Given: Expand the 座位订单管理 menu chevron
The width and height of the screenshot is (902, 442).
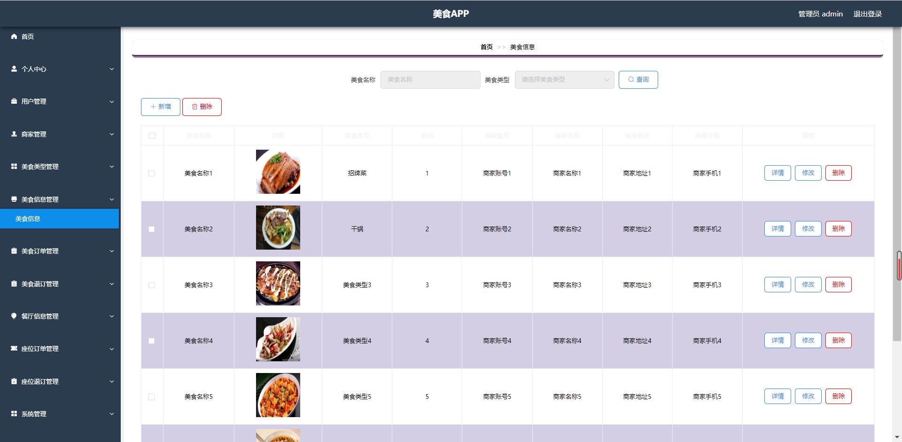Looking at the screenshot, I should 112,349.
